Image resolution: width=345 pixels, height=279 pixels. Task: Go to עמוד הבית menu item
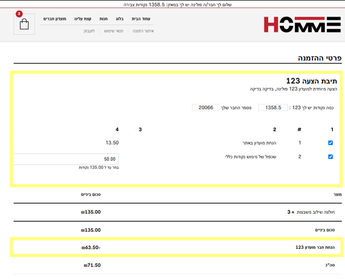click(x=141, y=19)
